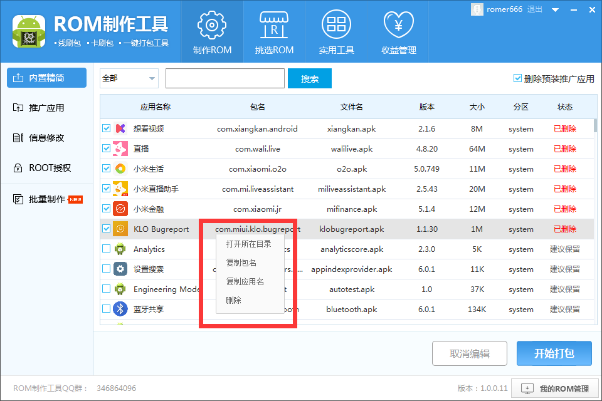Click the 想看视频 app icon
Screen dimensions: 602x401
pyautogui.click(x=120, y=129)
